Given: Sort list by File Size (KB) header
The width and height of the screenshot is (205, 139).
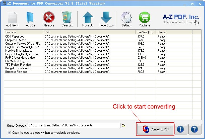Looking at the screenshot, I should point(146,32).
